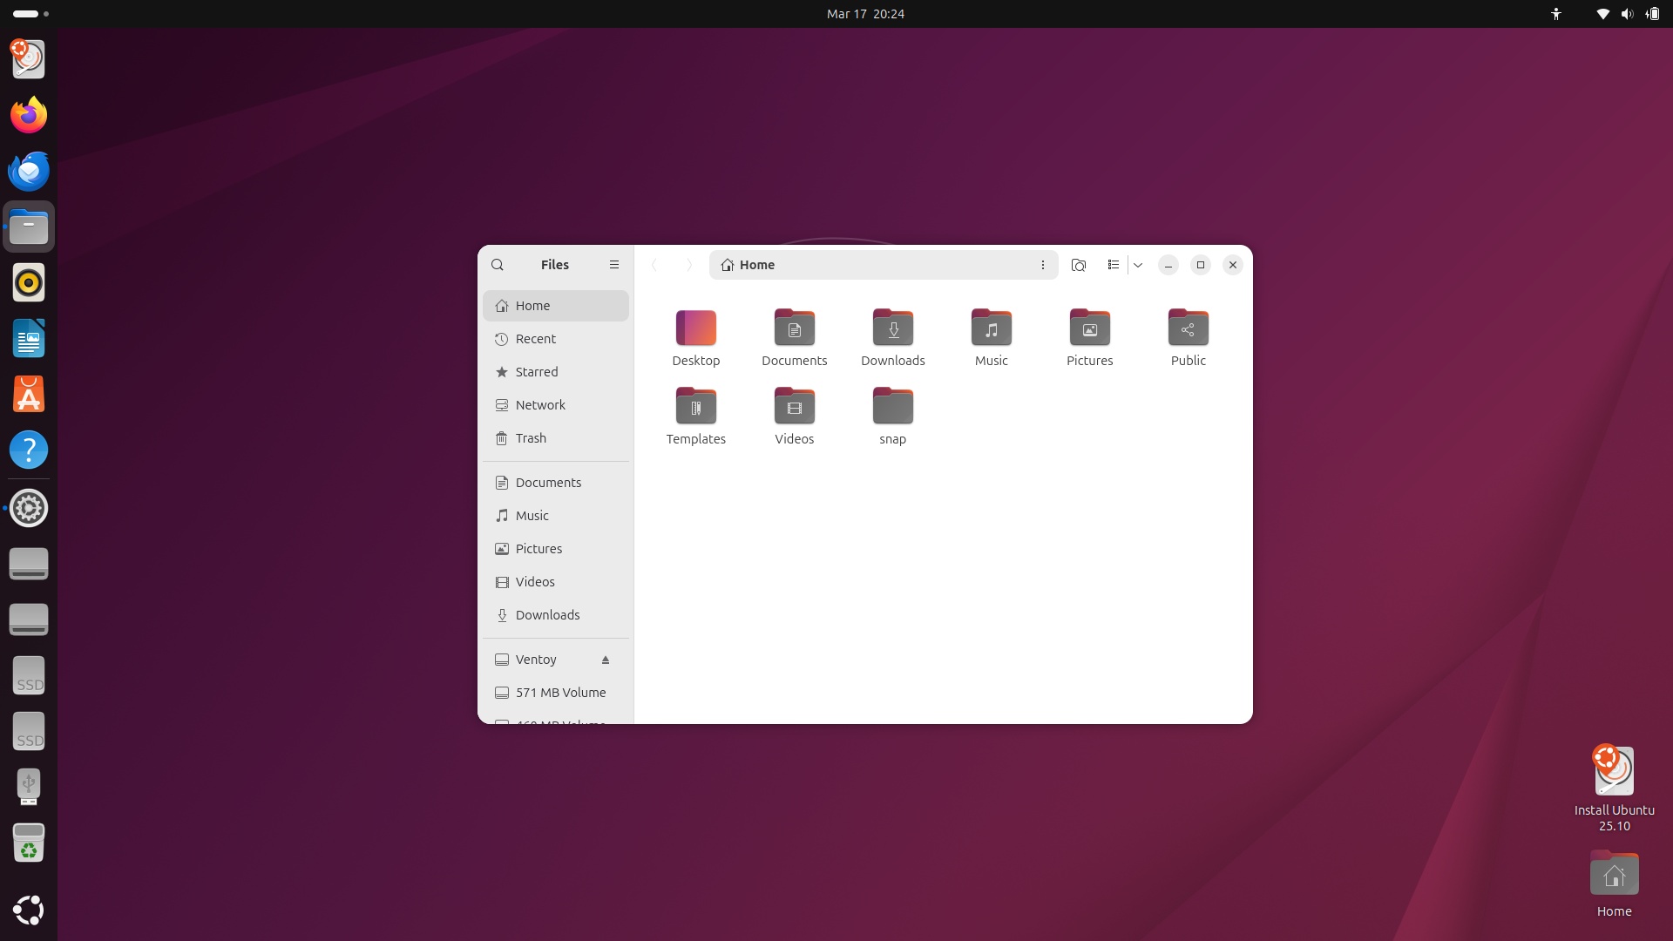The width and height of the screenshot is (1673, 941).
Task: Expand the view options dropdown arrow
Action: [x=1138, y=265]
